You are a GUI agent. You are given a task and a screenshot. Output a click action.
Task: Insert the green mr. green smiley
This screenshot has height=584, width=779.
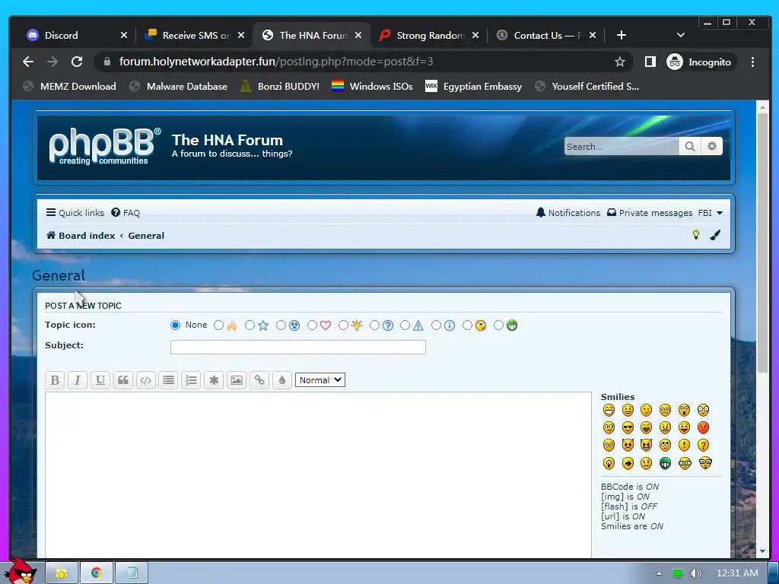tap(665, 463)
